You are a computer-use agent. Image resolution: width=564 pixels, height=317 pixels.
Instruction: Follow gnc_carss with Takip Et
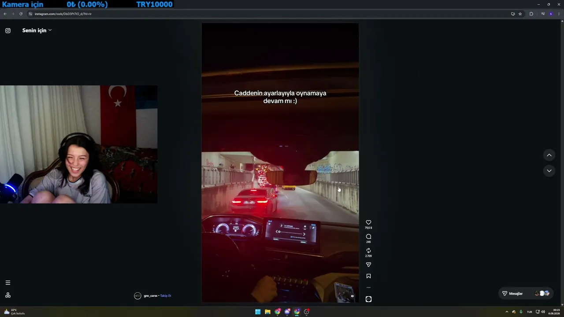tap(166, 296)
